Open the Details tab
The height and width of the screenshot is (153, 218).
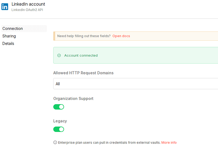8,43
